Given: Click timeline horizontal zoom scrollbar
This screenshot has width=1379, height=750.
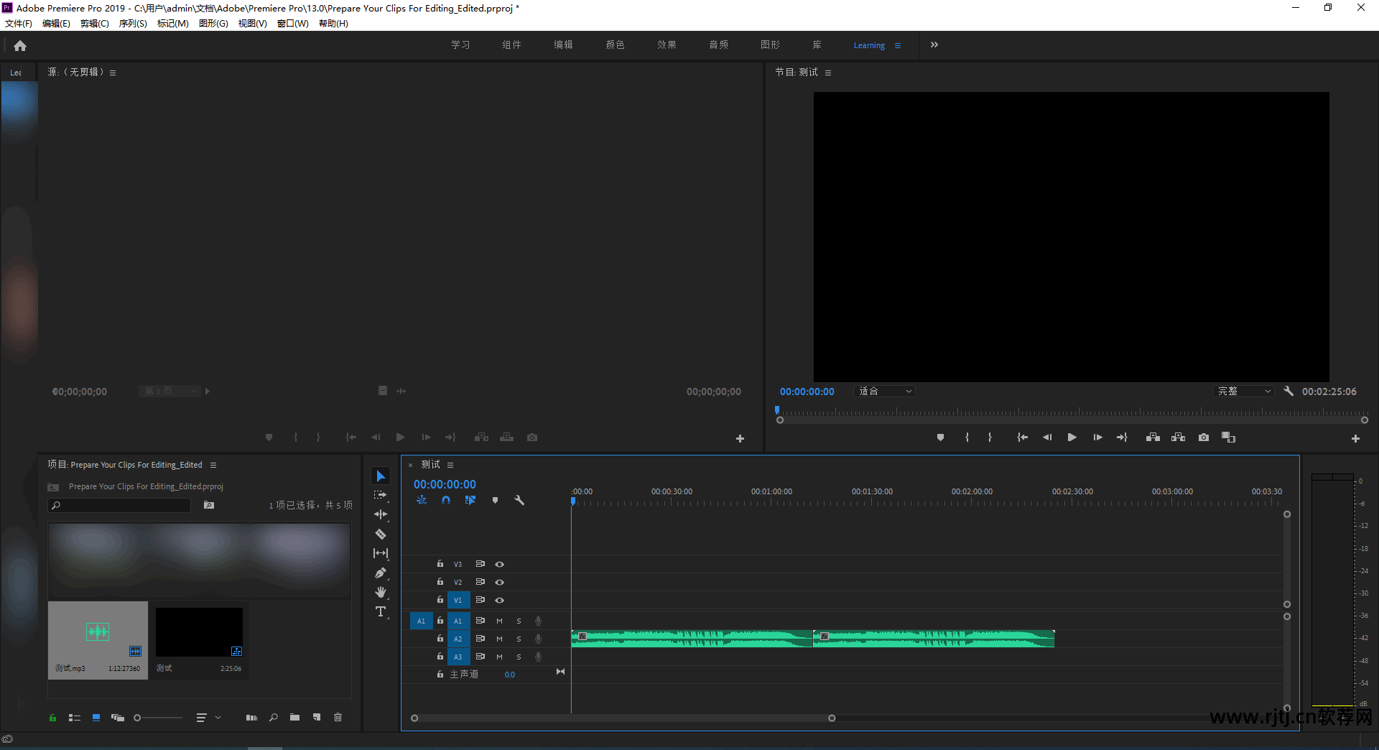Looking at the screenshot, I should point(623,718).
